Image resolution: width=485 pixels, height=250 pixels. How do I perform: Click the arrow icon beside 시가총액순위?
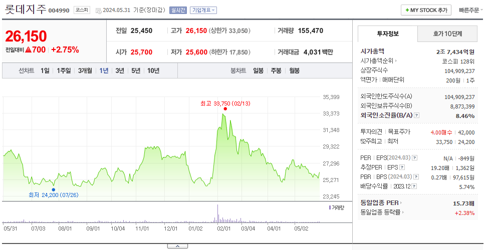(396, 61)
